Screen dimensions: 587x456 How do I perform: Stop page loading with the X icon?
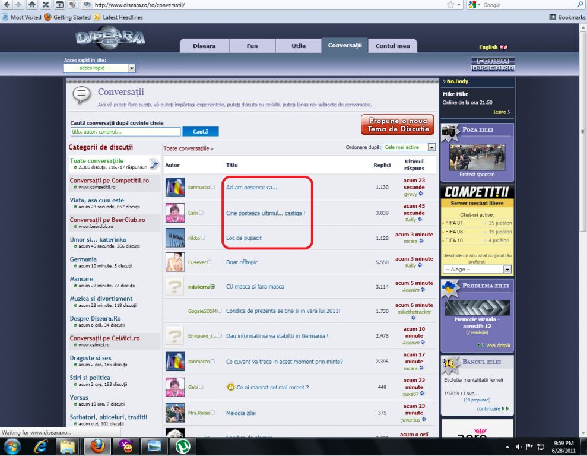click(45, 5)
